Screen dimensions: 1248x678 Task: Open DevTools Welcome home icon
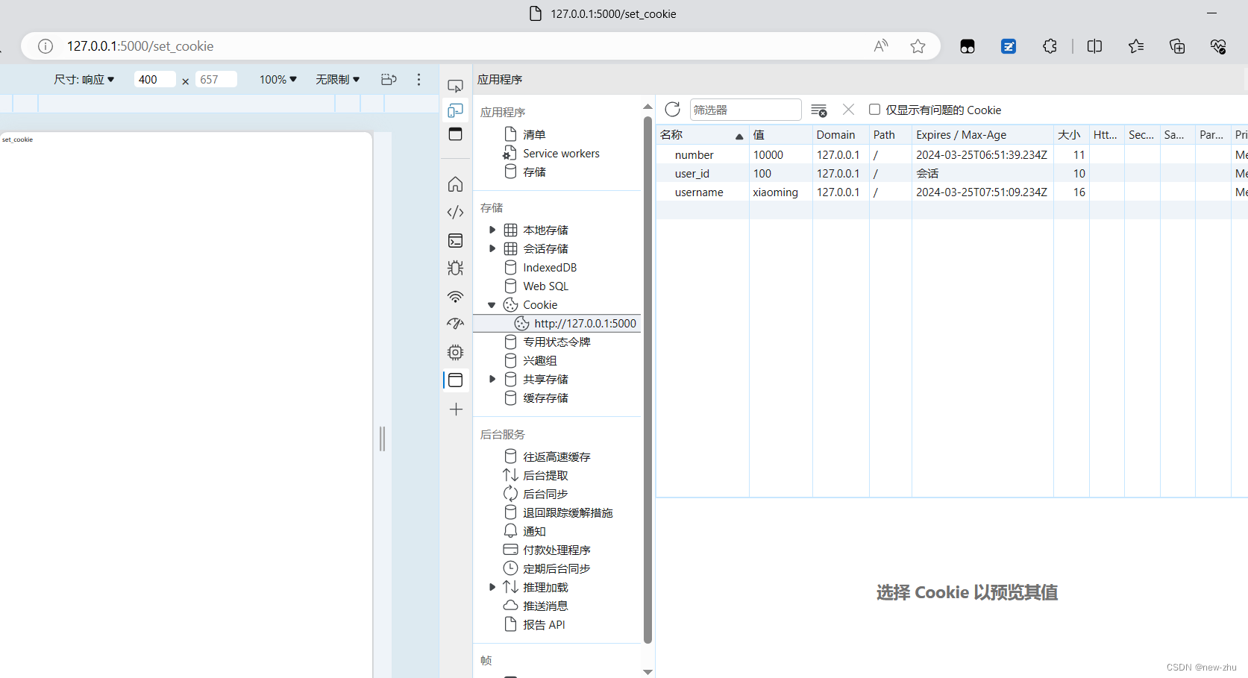coord(455,184)
